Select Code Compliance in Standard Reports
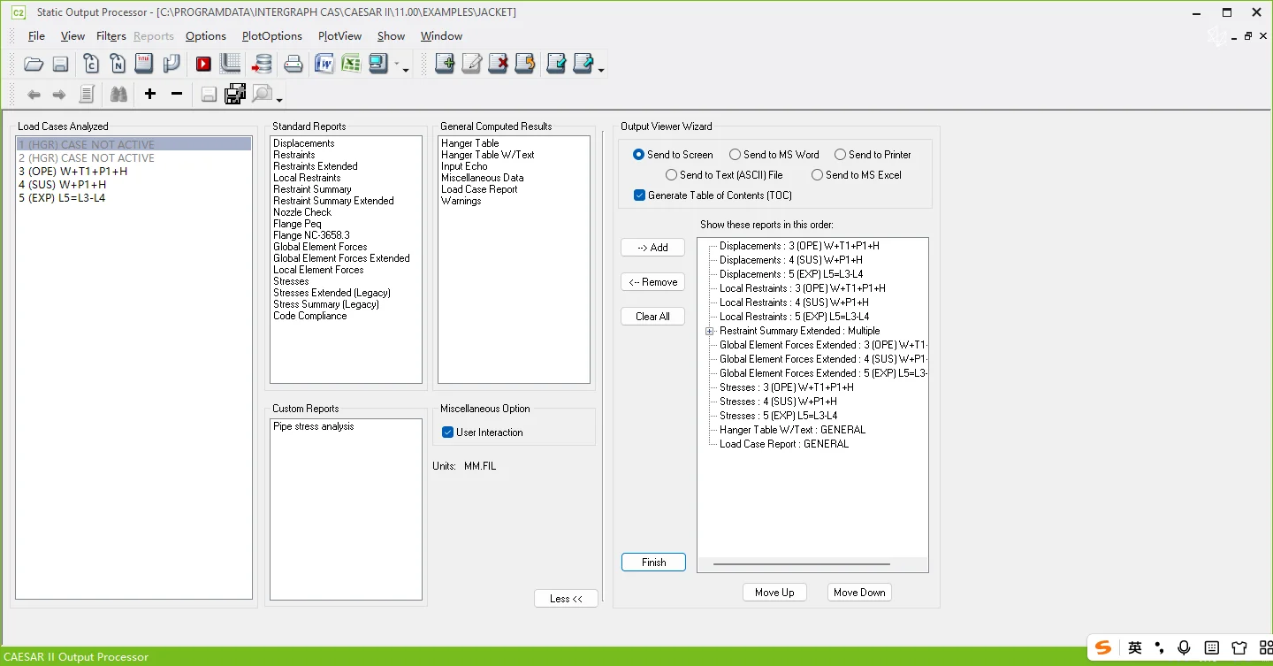 310,316
